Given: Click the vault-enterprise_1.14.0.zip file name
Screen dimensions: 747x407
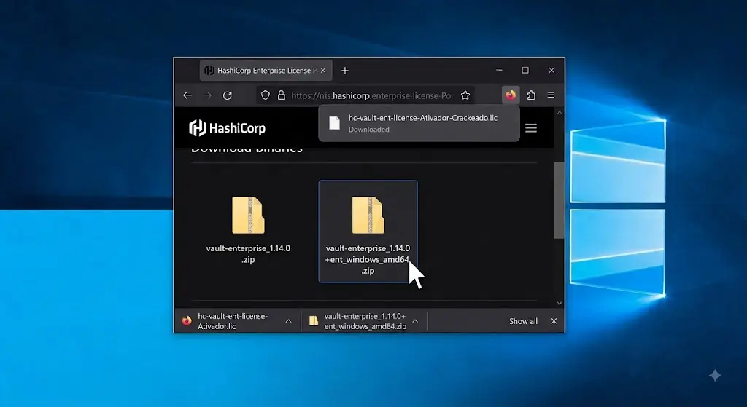Looking at the screenshot, I should [x=248, y=254].
